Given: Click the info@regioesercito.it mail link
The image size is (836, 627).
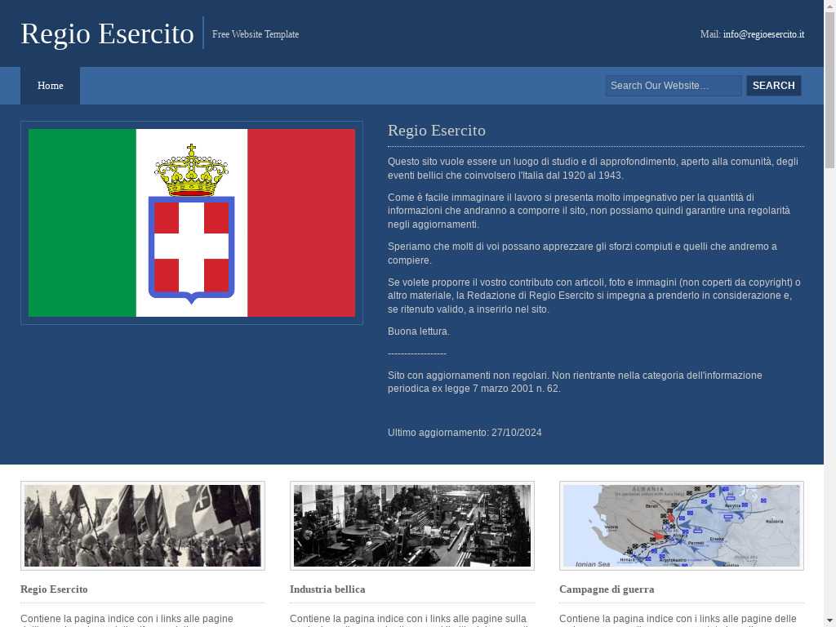Looking at the screenshot, I should (x=763, y=34).
